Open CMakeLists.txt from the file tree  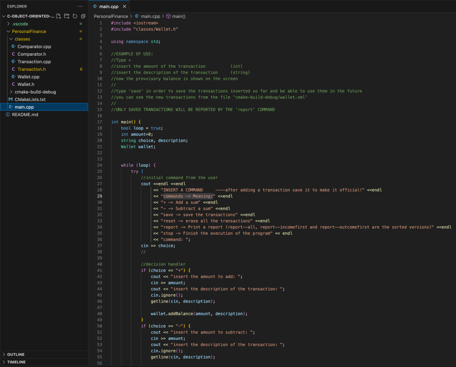30,99
